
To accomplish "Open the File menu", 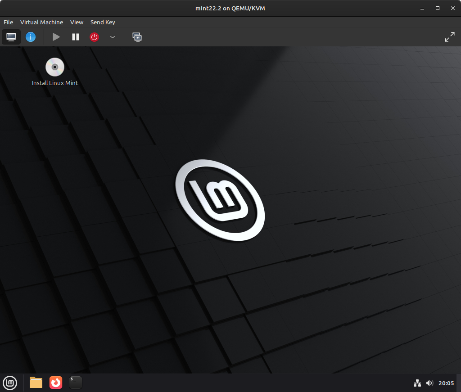I will (x=8, y=23).
